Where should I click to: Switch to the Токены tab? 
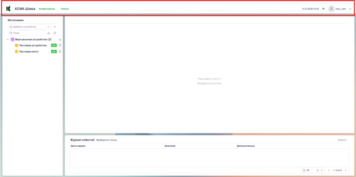click(65, 9)
